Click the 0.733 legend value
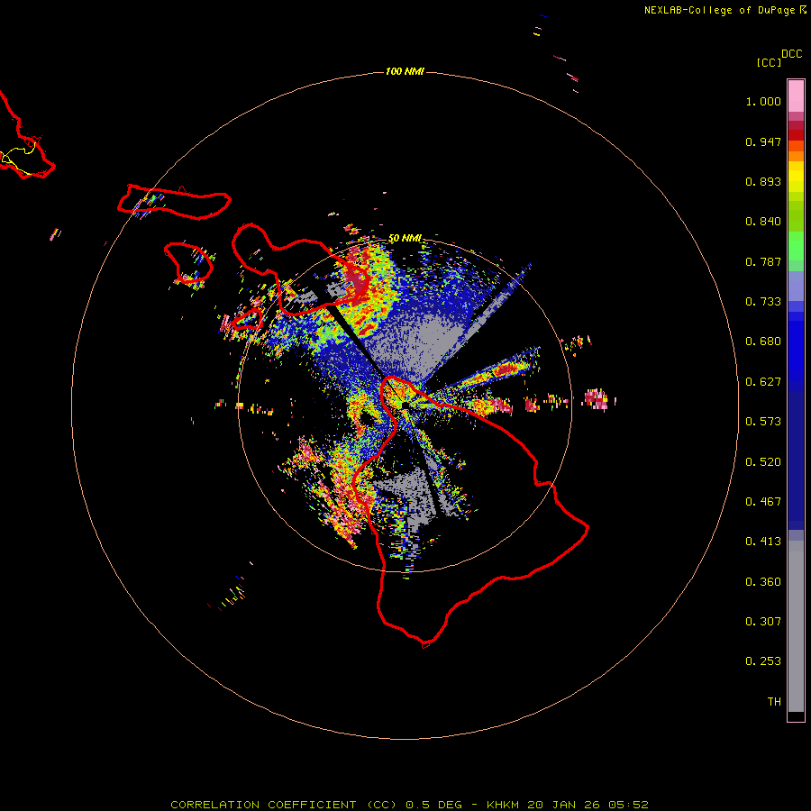The height and width of the screenshot is (811, 811). pos(763,302)
